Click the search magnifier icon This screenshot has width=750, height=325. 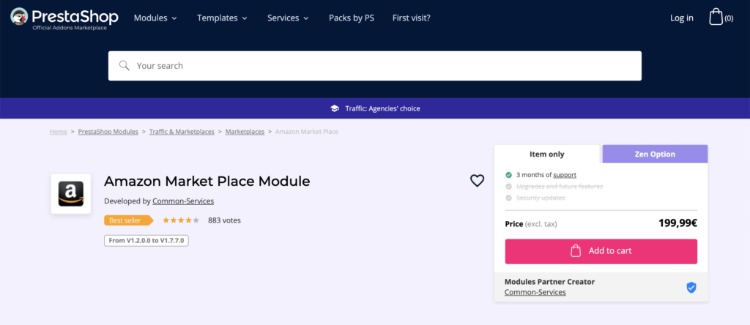125,65
